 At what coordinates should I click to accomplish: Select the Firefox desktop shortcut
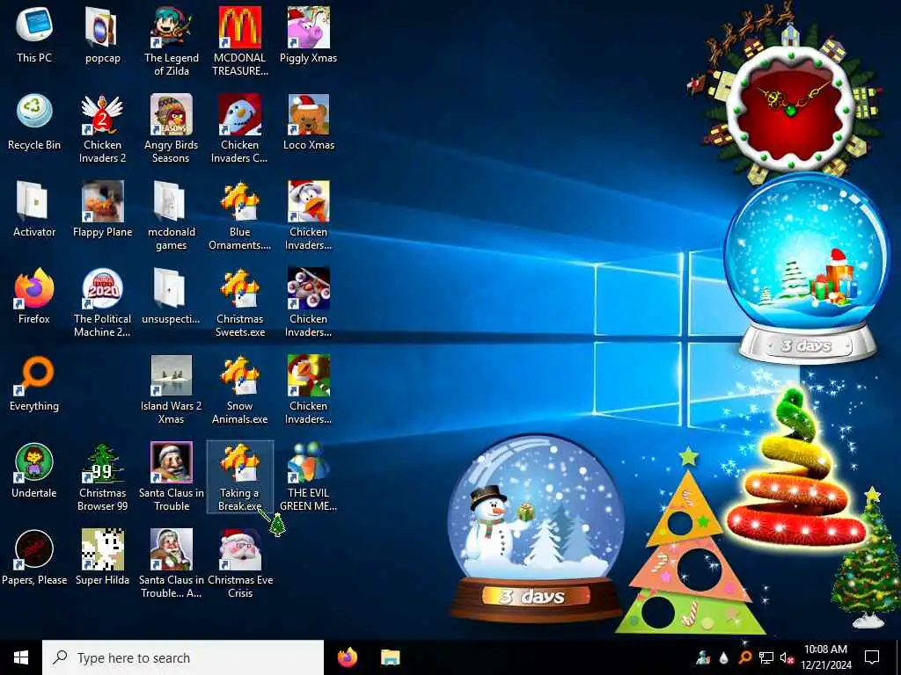click(x=34, y=297)
